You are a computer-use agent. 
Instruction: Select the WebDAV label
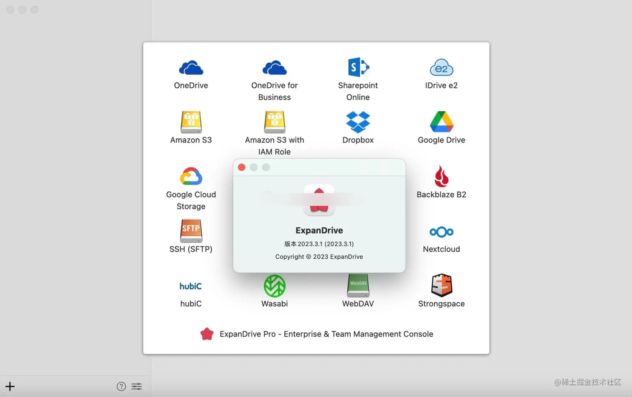click(358, 304)
